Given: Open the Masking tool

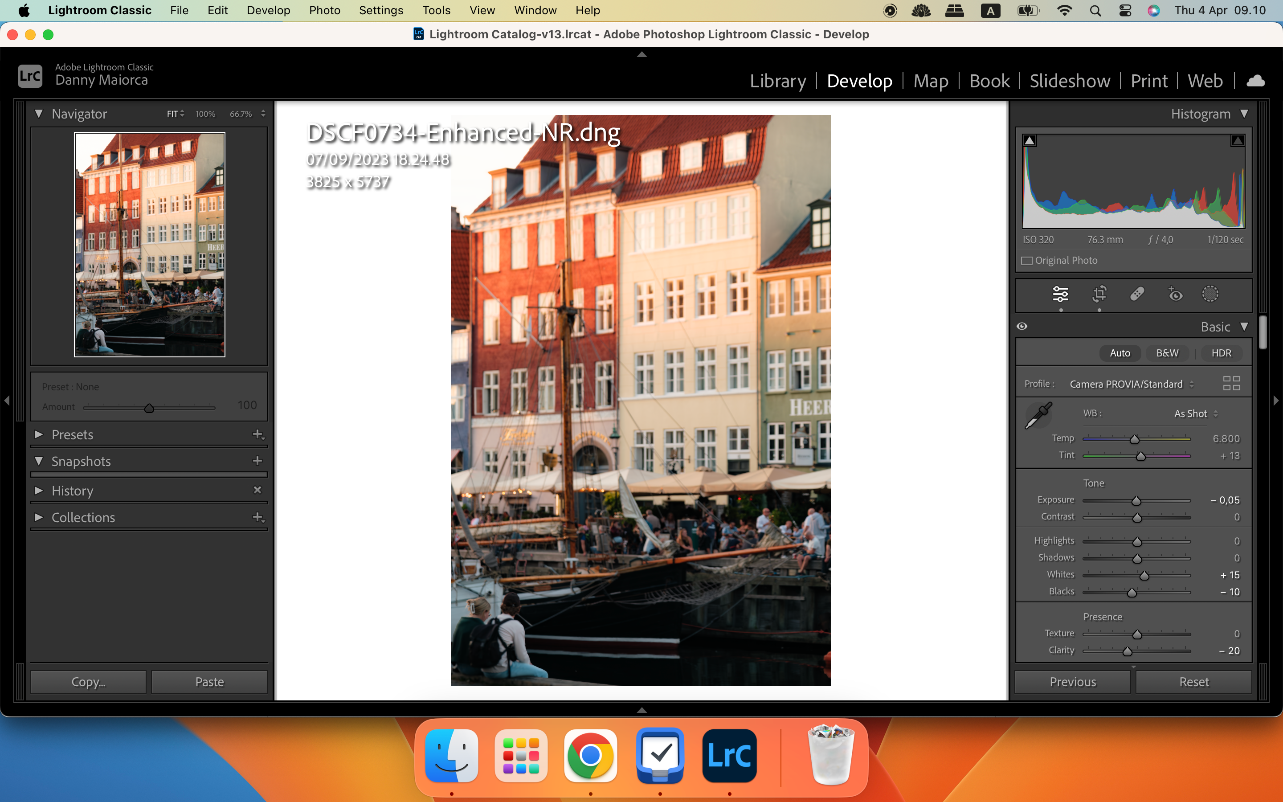Looking at the screenshot, I should click(x=1211, y=295).
